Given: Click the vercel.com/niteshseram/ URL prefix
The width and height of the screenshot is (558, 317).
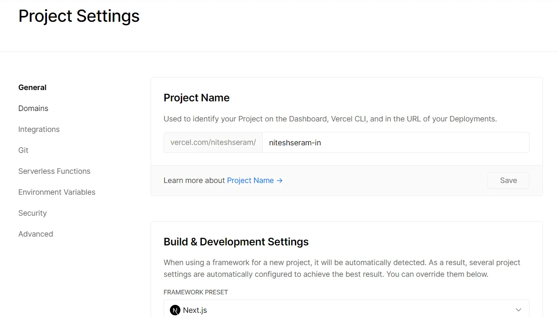Looking at the screenshot, I should coord(213,142).
